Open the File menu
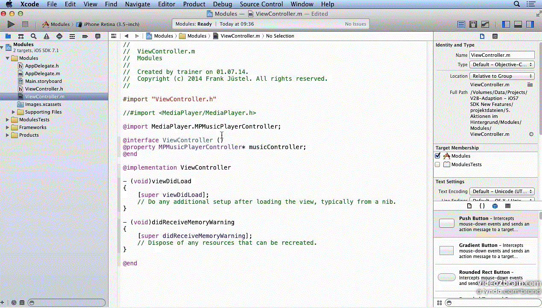This screenshot has height=308, width=542. (52, 4)
